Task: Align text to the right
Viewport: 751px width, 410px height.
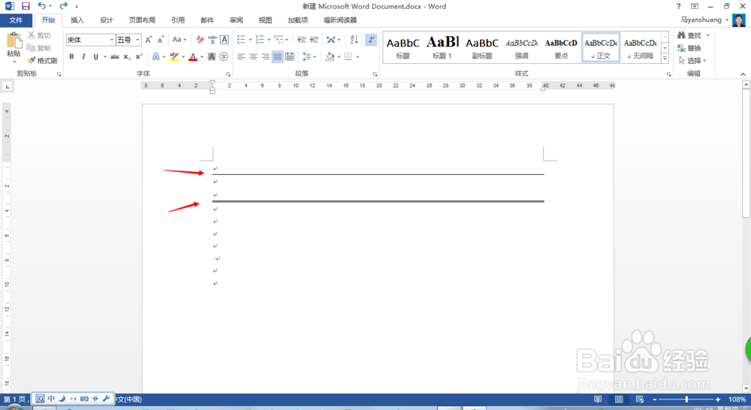Action: pyautogui.click(x=265, y=56)
